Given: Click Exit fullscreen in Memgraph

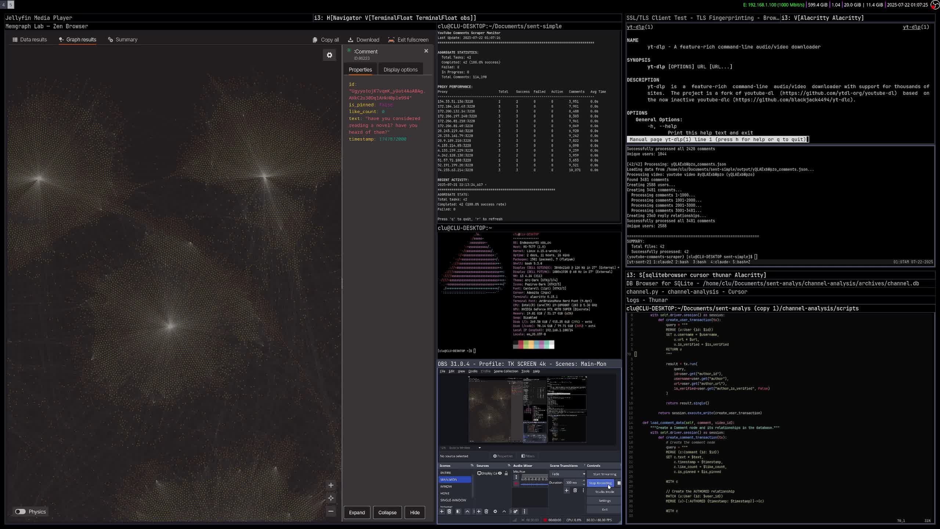Looking at the screenshot, I should pyautogui.click(x=408, y=40).
